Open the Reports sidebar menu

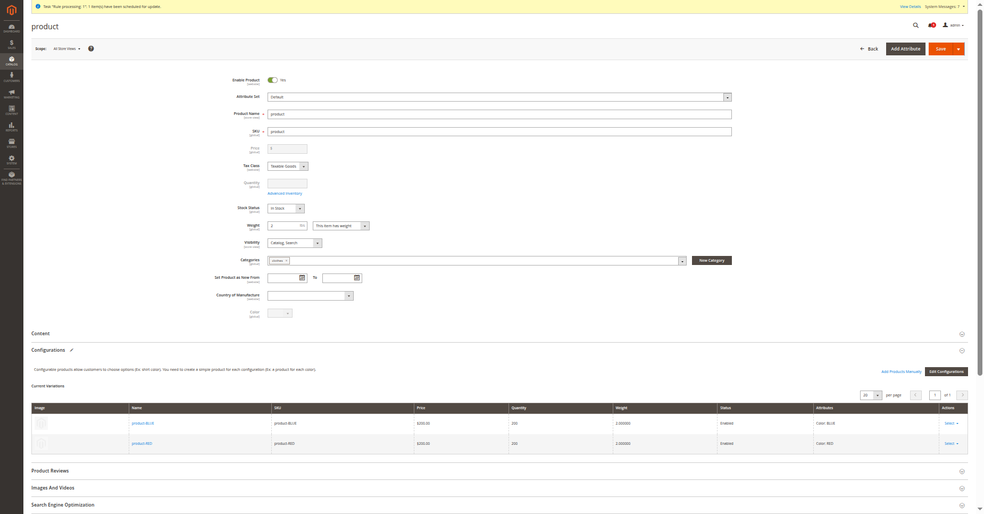point(11,127)
